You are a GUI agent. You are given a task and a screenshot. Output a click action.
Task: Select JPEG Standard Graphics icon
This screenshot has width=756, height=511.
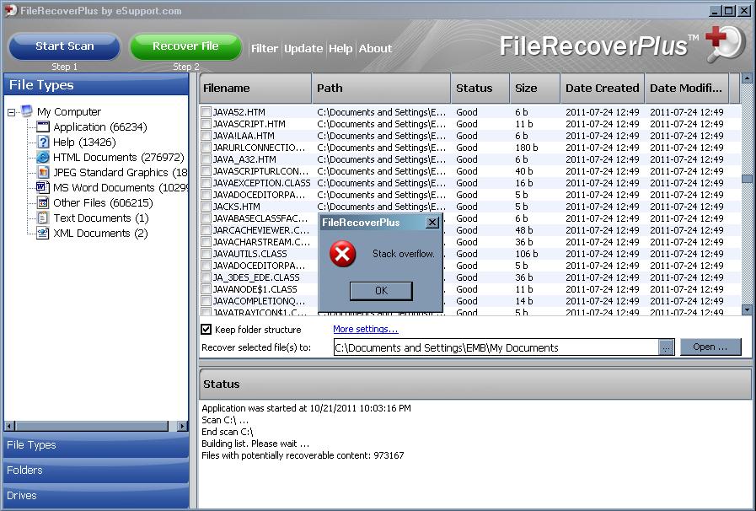click(43, 173)
